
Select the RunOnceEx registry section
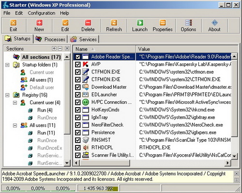(50, 148)
